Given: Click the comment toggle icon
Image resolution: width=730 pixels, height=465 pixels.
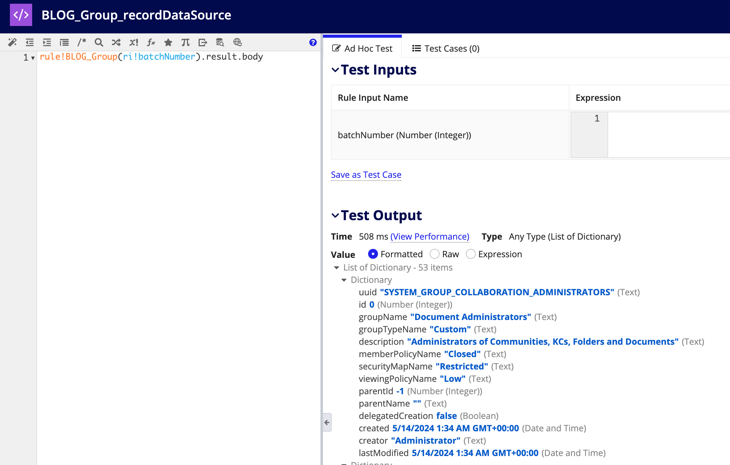Looking at the screenshot, I should (82, 42).
